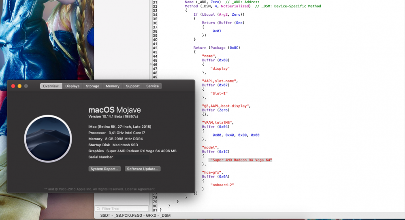Click the "Slot-1" string in code
Viewport: 405px width, 220px height.
point(219,93)
